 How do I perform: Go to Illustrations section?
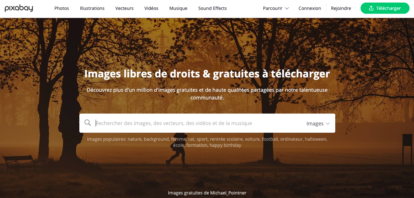[92, 8]
